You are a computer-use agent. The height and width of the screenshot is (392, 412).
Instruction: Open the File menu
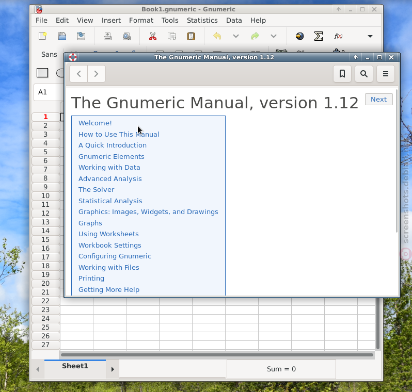[41, 20]
